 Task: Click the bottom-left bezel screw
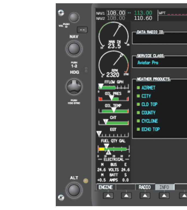point(61,198)
